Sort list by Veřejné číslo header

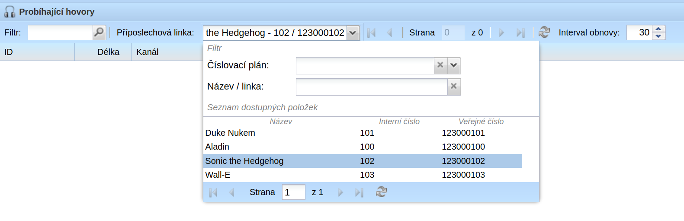[481, 122]
